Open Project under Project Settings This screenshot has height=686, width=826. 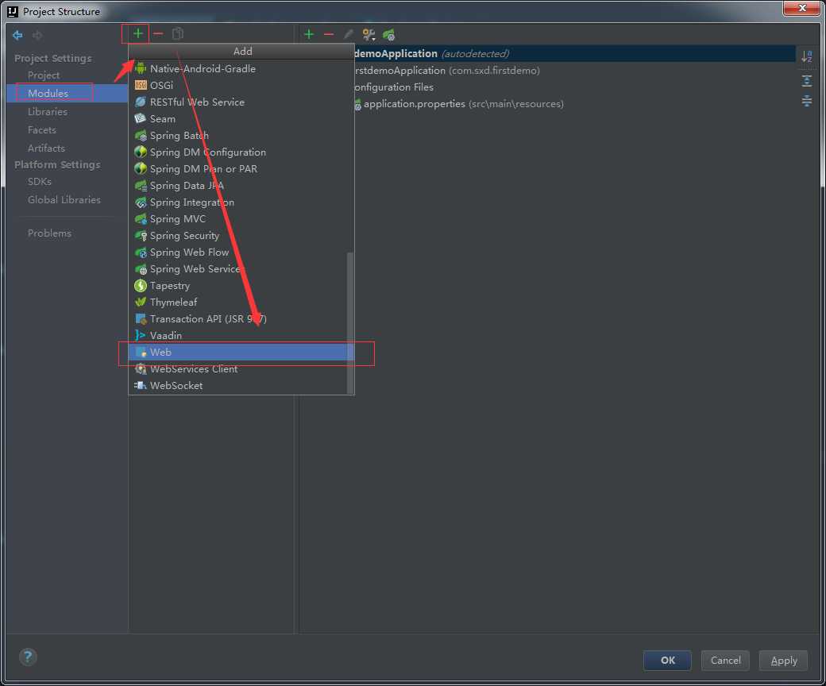click(44, 75)
